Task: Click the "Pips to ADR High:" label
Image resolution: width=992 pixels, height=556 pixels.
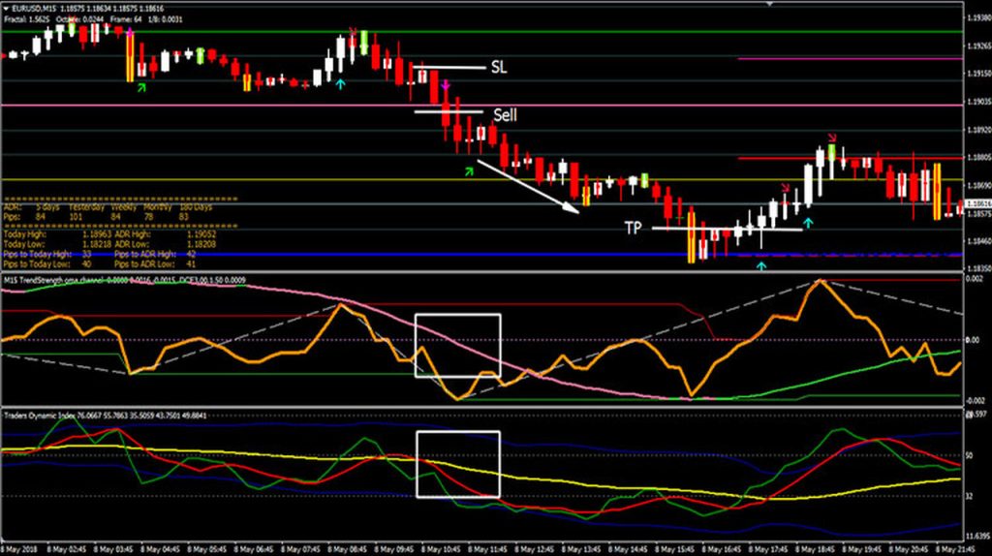Action: click(145, 255)
